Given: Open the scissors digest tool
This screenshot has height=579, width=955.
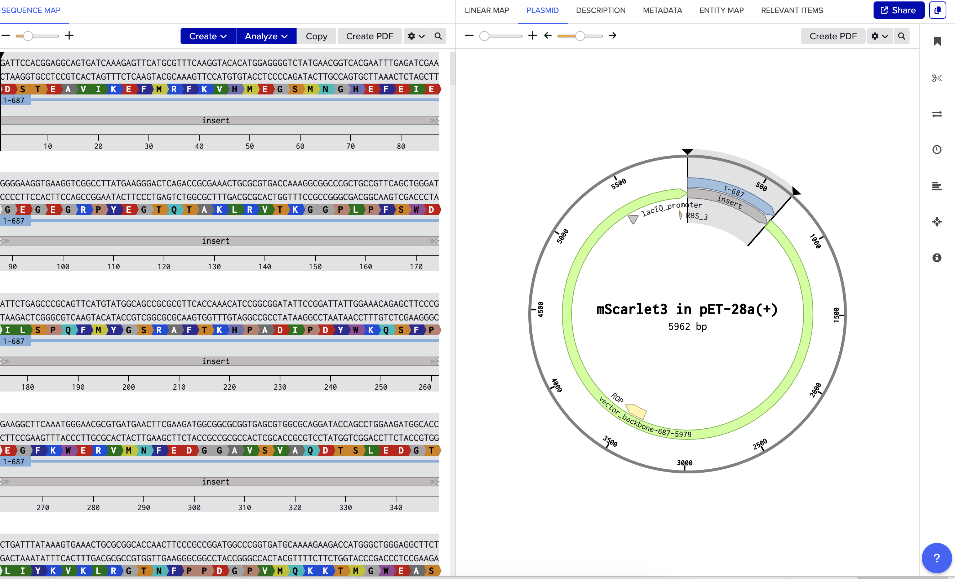Looking at the screenshot, I should click(x=937, y=78).
